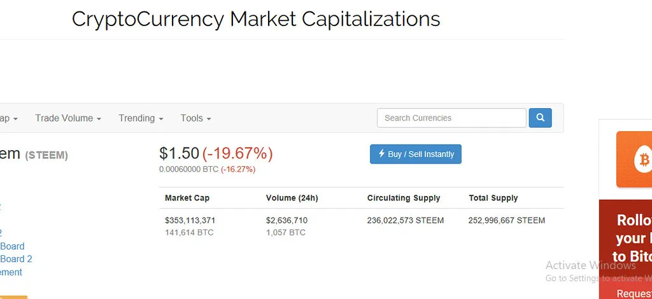Open the first Board link above Board 2

coord(12,246)
